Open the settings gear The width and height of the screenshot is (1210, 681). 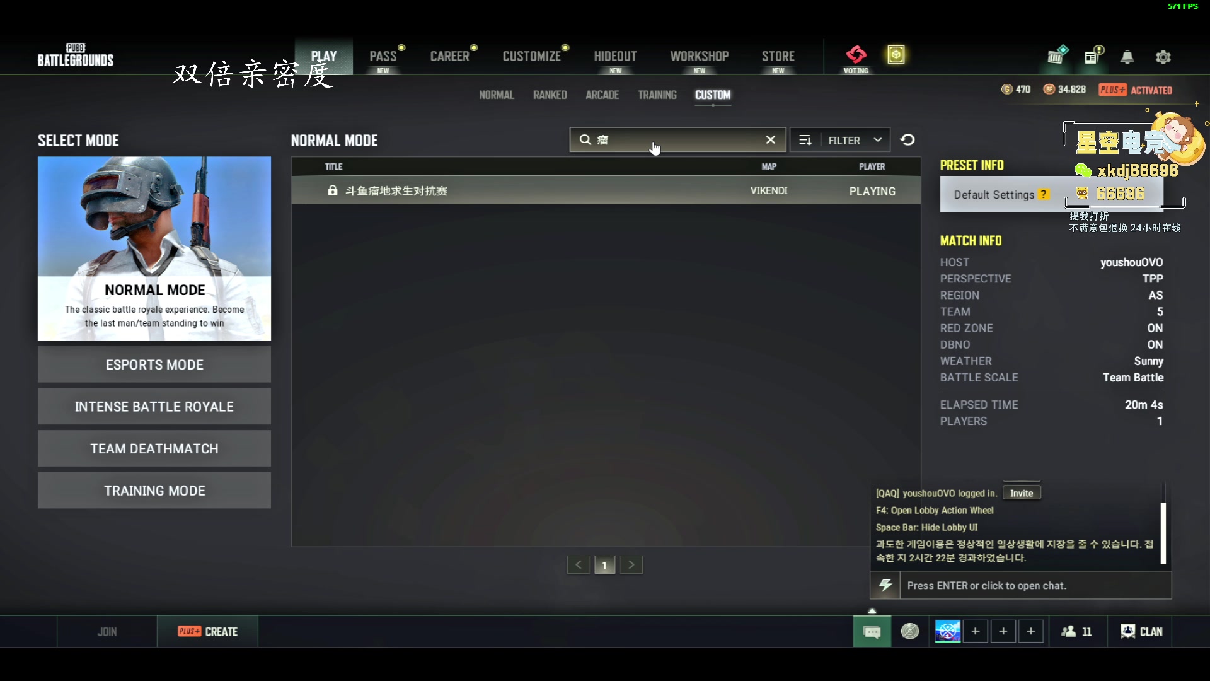(1163, 57)
